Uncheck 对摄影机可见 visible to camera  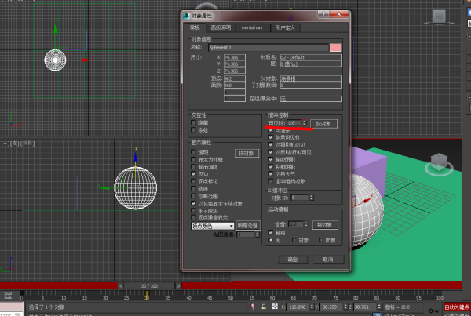[271, 144]
